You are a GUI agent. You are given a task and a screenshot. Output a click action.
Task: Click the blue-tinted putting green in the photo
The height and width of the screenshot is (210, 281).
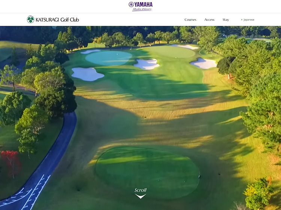108,58
